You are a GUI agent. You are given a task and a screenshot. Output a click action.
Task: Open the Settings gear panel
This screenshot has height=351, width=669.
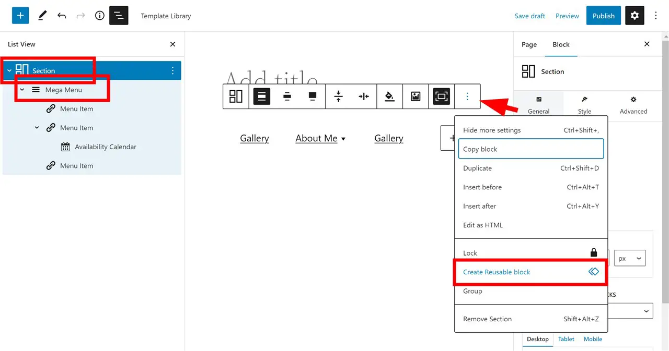(x=635, y=16)
